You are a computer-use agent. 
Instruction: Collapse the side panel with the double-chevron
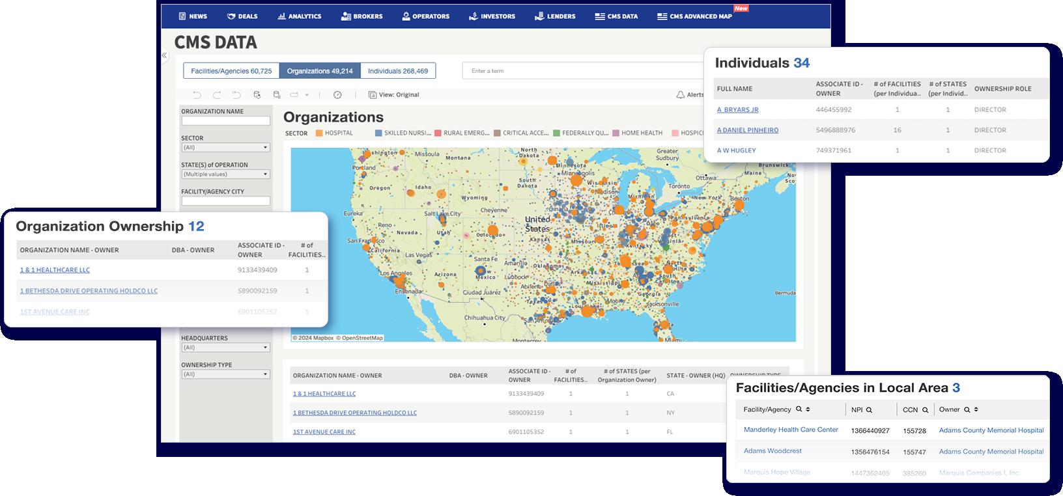pyautogui.click(x=165, y=56)
